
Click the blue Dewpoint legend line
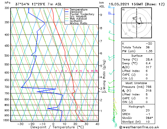(67, 12)
